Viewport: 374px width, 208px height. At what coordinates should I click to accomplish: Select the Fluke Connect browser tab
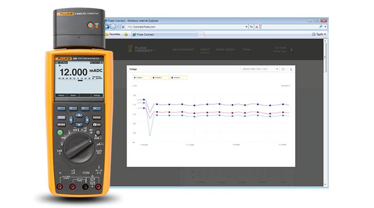click(165, 35)
